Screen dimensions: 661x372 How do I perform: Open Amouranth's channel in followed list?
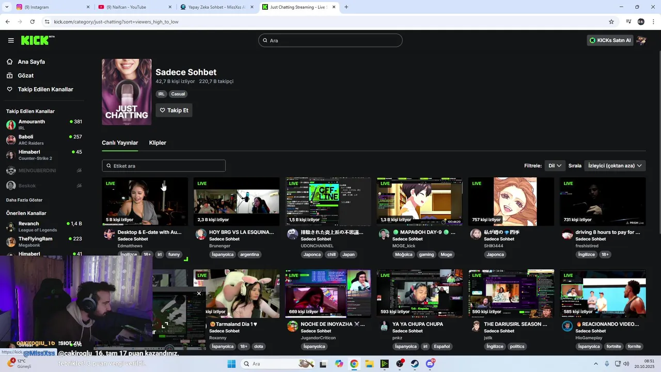[x=44, y=125]
